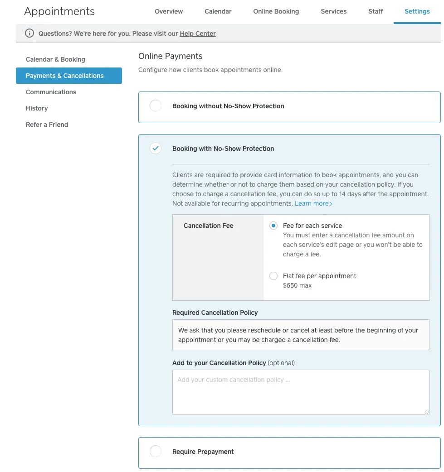Select Fee for each service option
Image resolution: width=444 pixels, height=472 pixels.
(273, 226)
